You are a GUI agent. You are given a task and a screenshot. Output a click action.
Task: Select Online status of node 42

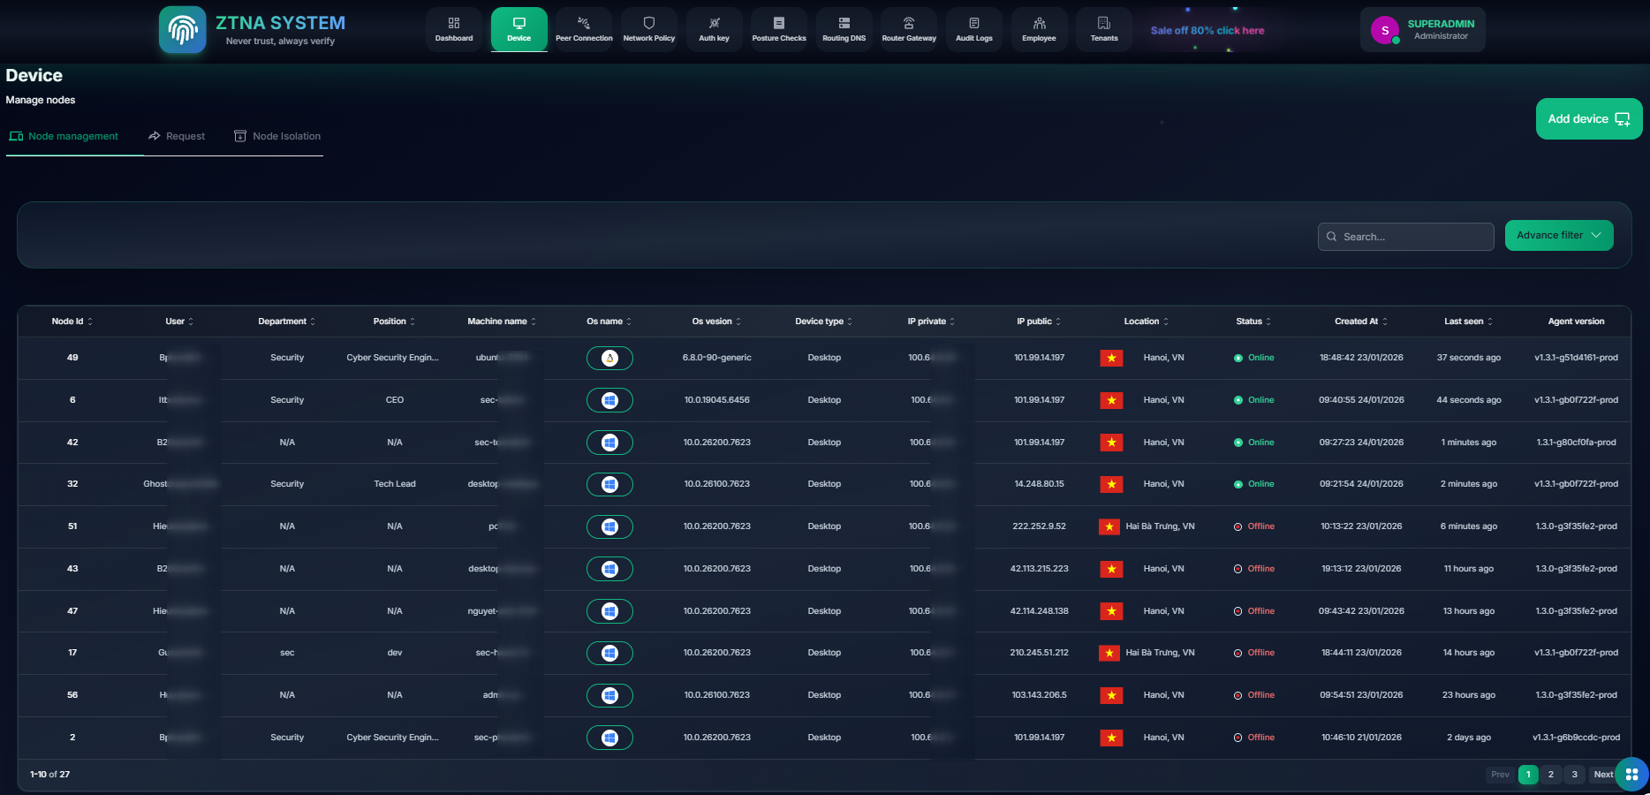[x=1254, y=443]
